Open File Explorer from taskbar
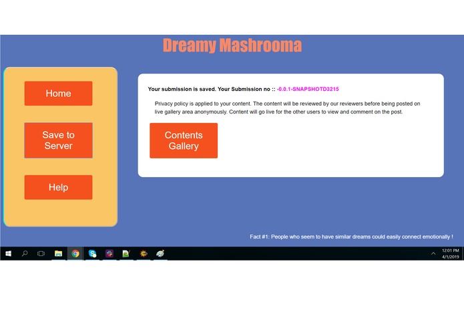 [x=58, y=254]
